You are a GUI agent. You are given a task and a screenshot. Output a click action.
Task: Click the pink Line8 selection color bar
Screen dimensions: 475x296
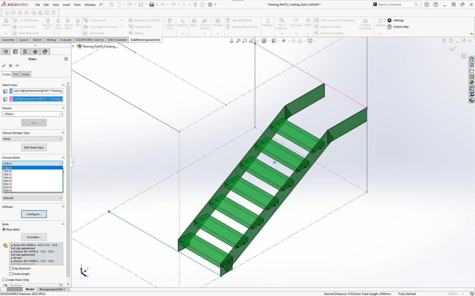[11, 99]
